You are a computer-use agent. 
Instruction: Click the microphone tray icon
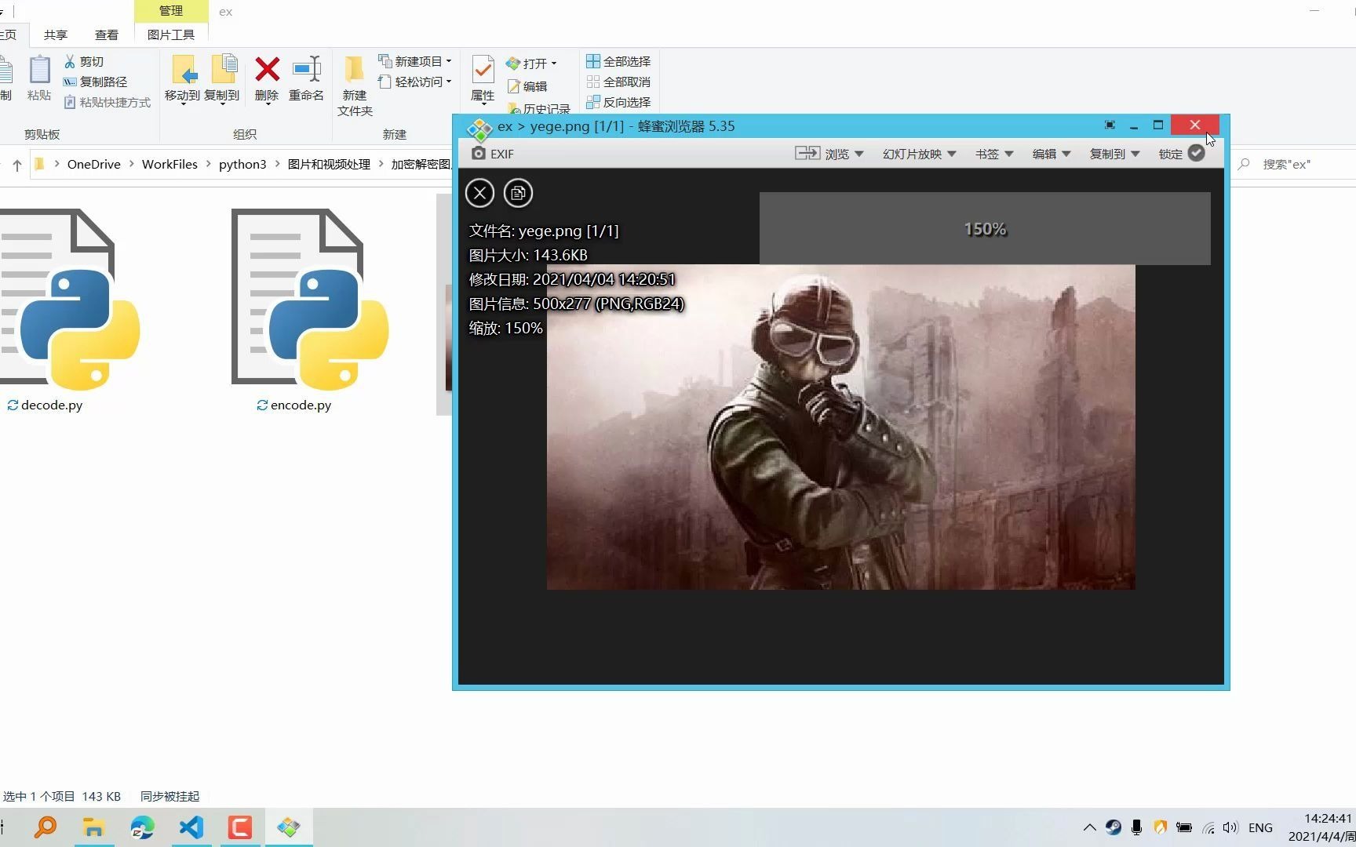1136,827
